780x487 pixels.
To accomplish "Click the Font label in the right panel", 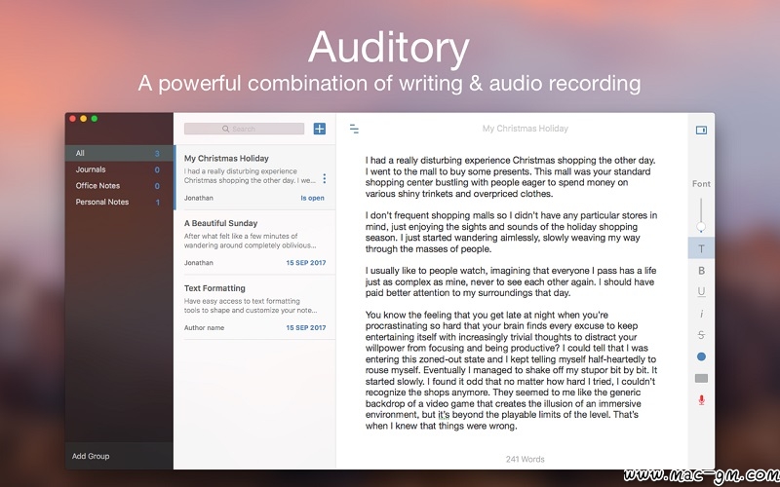I will pos(701,184).
